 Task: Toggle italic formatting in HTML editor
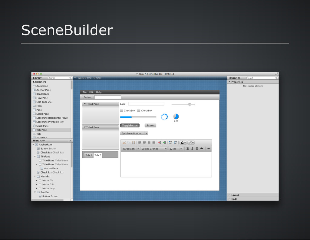pos(192,148)
